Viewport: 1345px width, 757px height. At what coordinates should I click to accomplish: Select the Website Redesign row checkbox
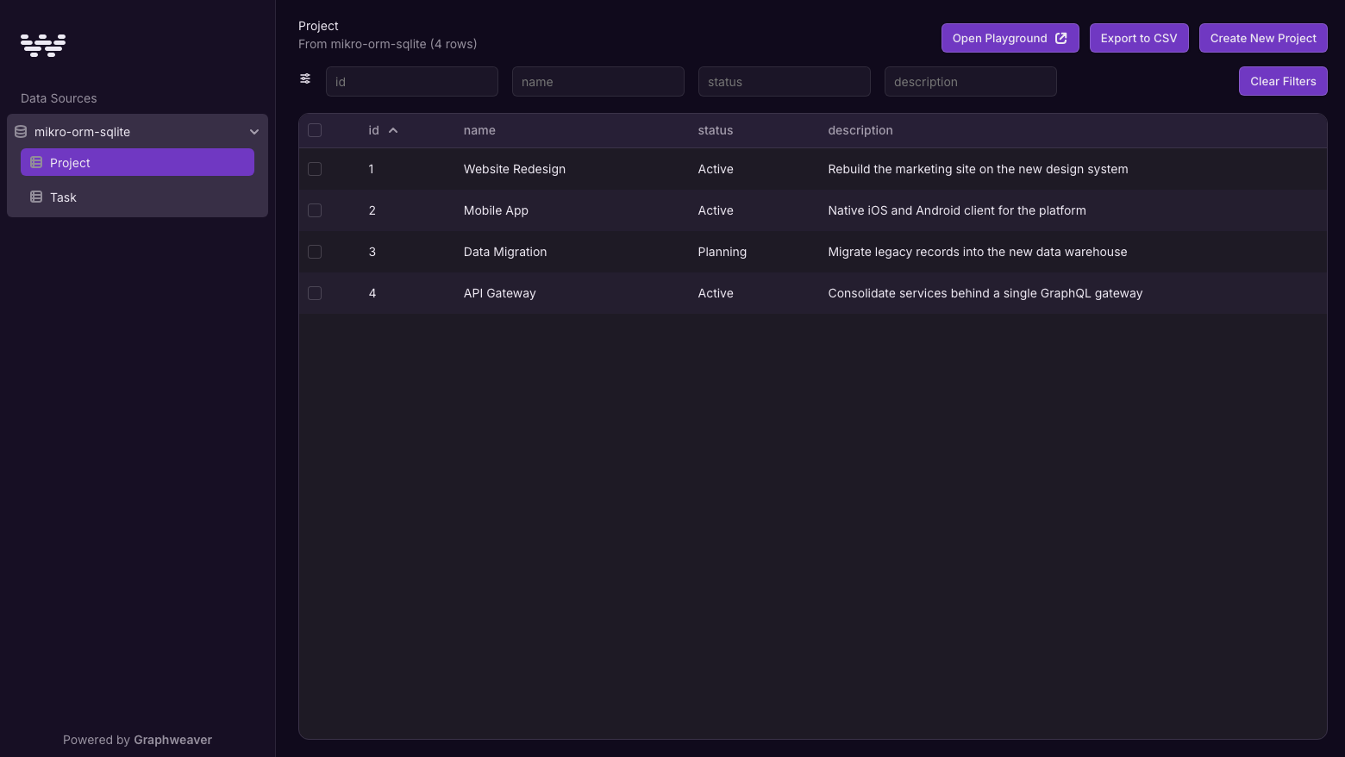click(315, 169)
